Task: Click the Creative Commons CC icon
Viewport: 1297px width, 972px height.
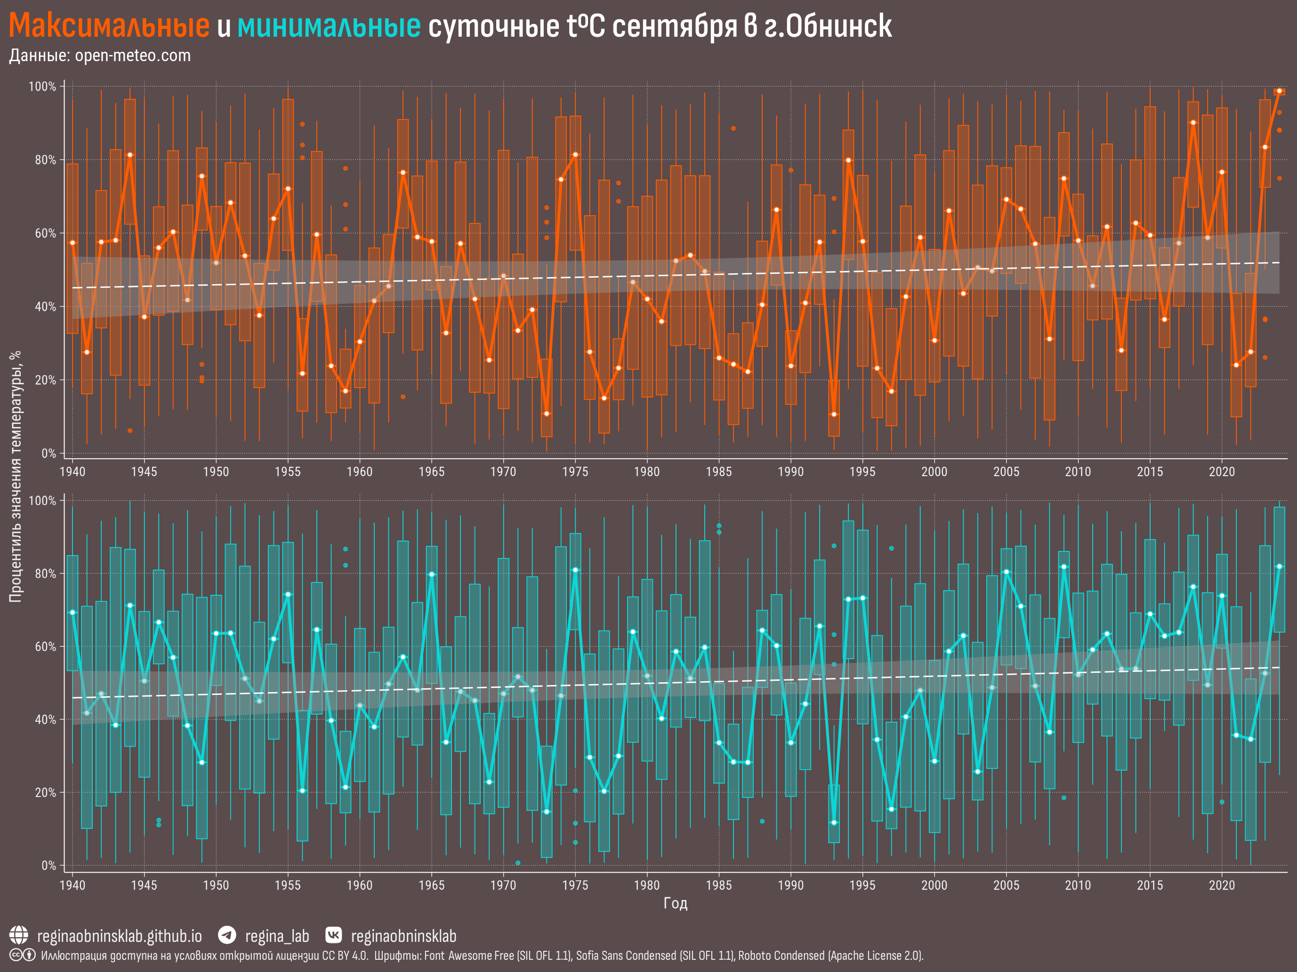Action: tap(16, 956)
